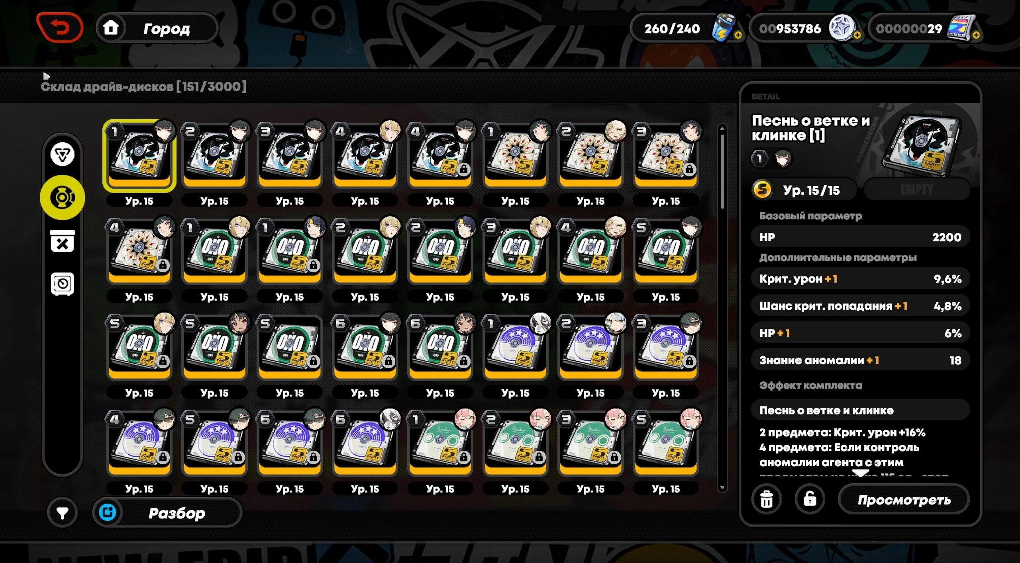Toggle the lock on selected disc

(810, 499)
